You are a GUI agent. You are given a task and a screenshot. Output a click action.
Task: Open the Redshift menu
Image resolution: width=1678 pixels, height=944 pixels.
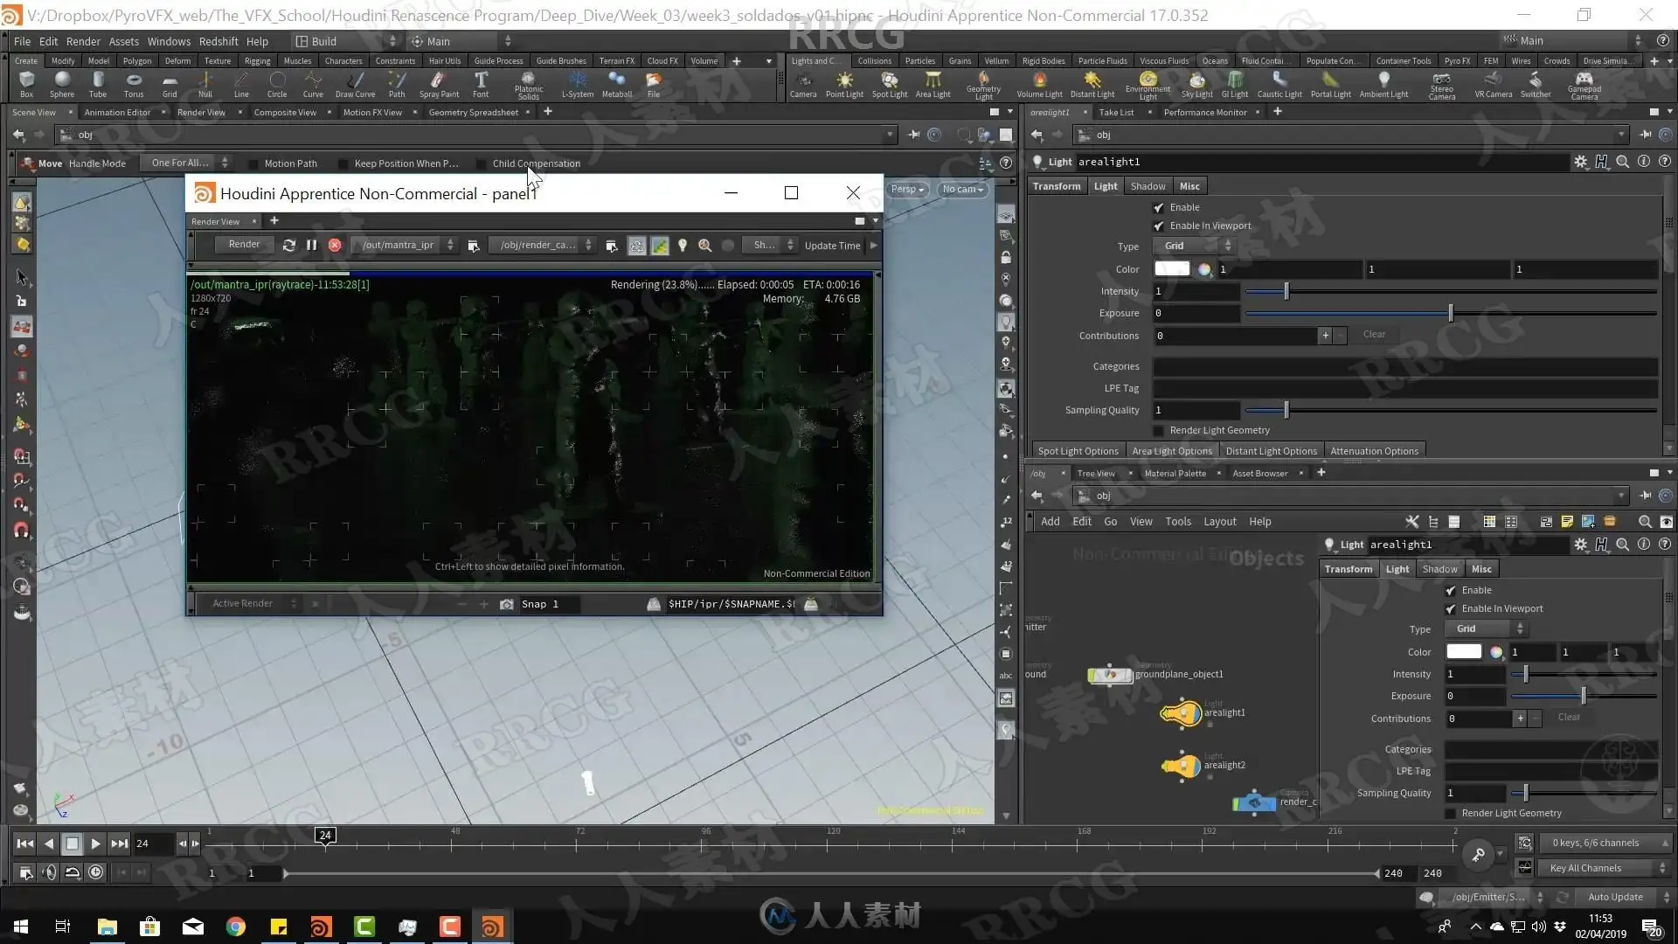[x=218, y=41]
